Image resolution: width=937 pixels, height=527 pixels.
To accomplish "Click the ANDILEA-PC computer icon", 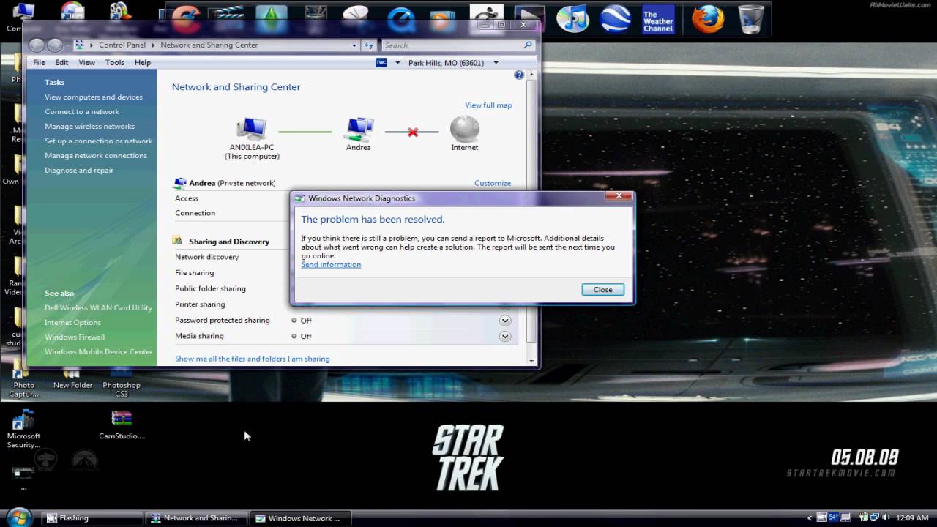I will pyautogui.click(x=251, y=129).
